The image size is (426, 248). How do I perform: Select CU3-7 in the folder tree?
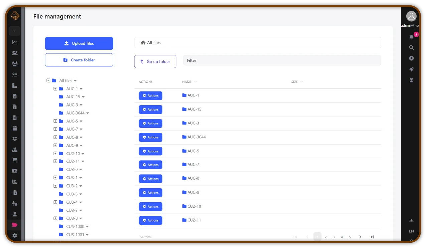tap(72, 210)
